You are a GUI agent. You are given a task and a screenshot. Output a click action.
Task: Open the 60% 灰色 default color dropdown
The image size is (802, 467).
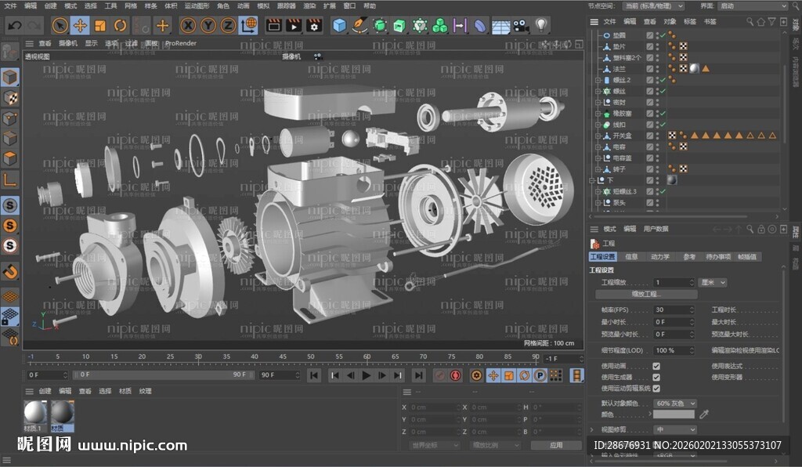click(675, 404)
